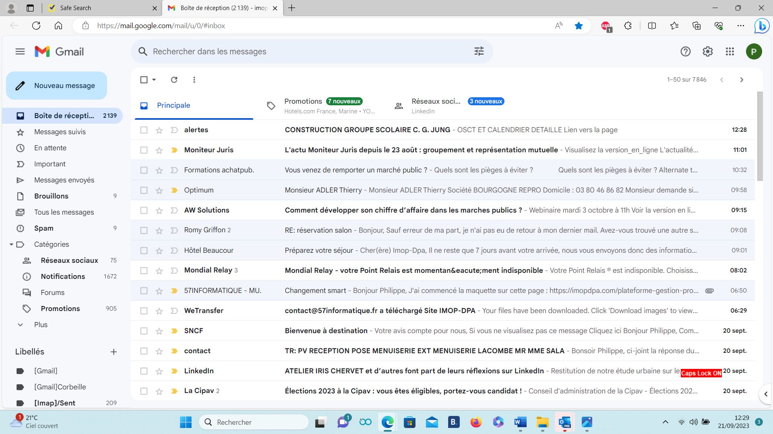Open browser Favorites star-list icon
Image resolution: width=773 pixels, height=434 pixels.
(x=674, y=26)
